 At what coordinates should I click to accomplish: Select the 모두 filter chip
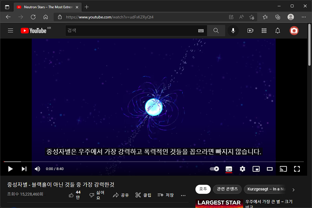tap(203, 189)
